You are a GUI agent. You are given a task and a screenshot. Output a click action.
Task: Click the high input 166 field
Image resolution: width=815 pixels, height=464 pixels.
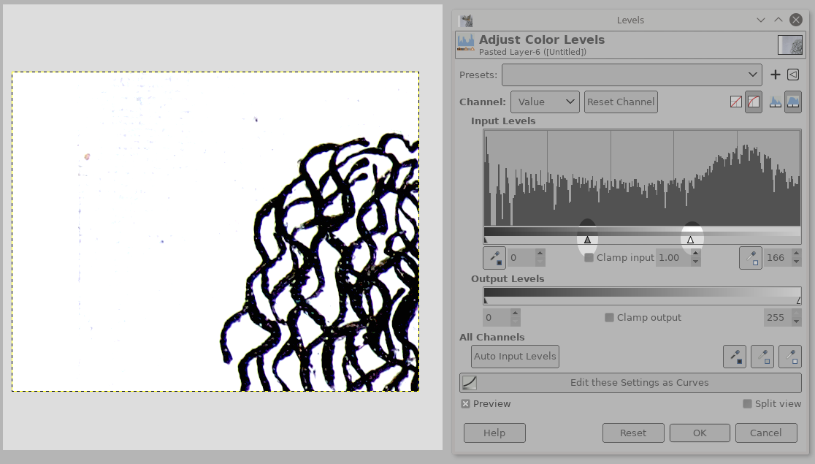point(777,257)
